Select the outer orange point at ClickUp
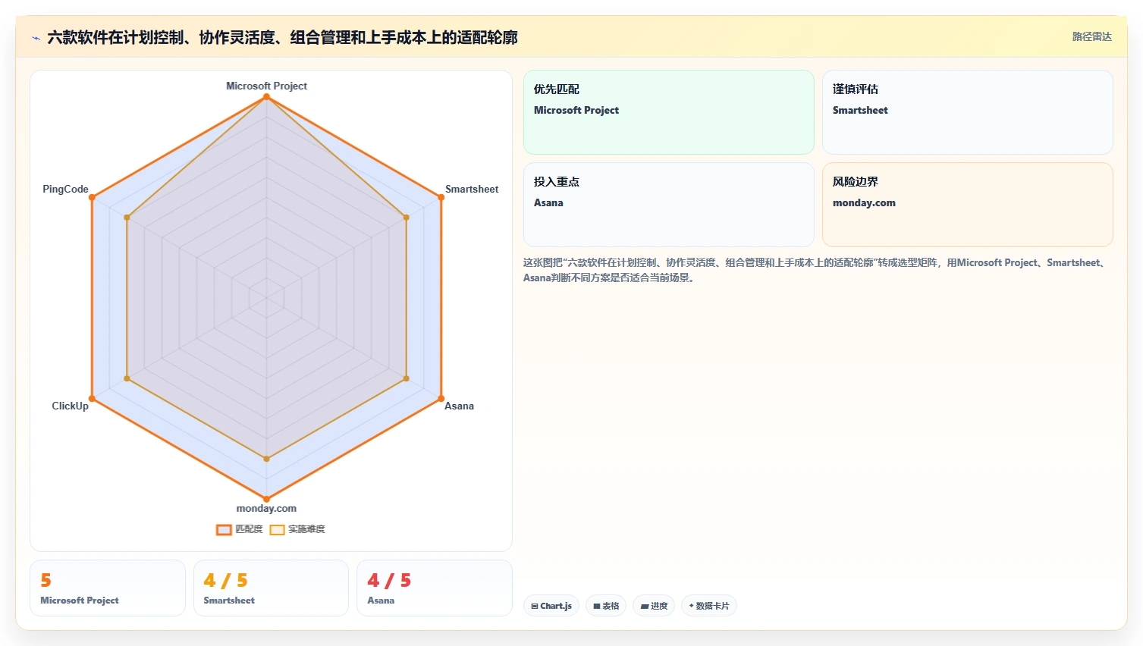This screenshot has width=1143, height=646. pyautogui.click(x=92, y=398)
